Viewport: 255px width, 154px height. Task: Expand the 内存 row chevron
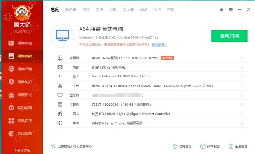point(242,67)
